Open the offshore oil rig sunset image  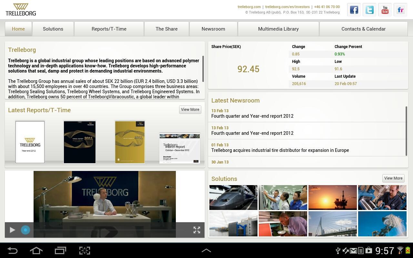pyautogui.click(x=333, y=197)
